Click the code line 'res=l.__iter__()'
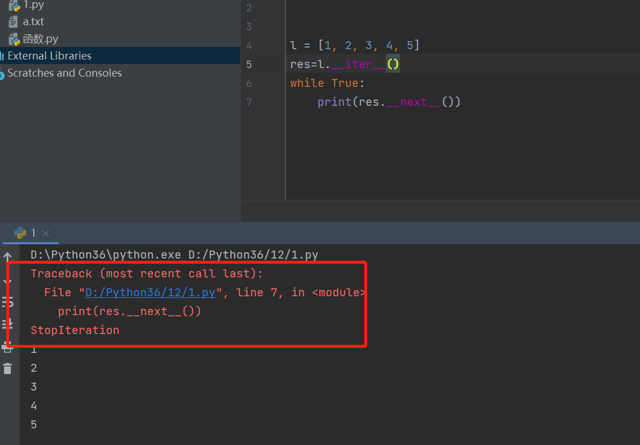This screenshot has width=640, height=445. [344, 64]
